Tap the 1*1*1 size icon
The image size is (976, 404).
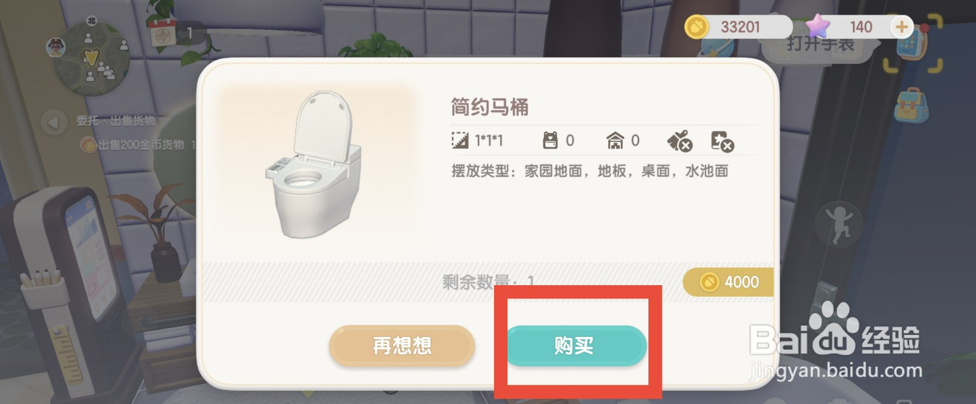[459, 141]
